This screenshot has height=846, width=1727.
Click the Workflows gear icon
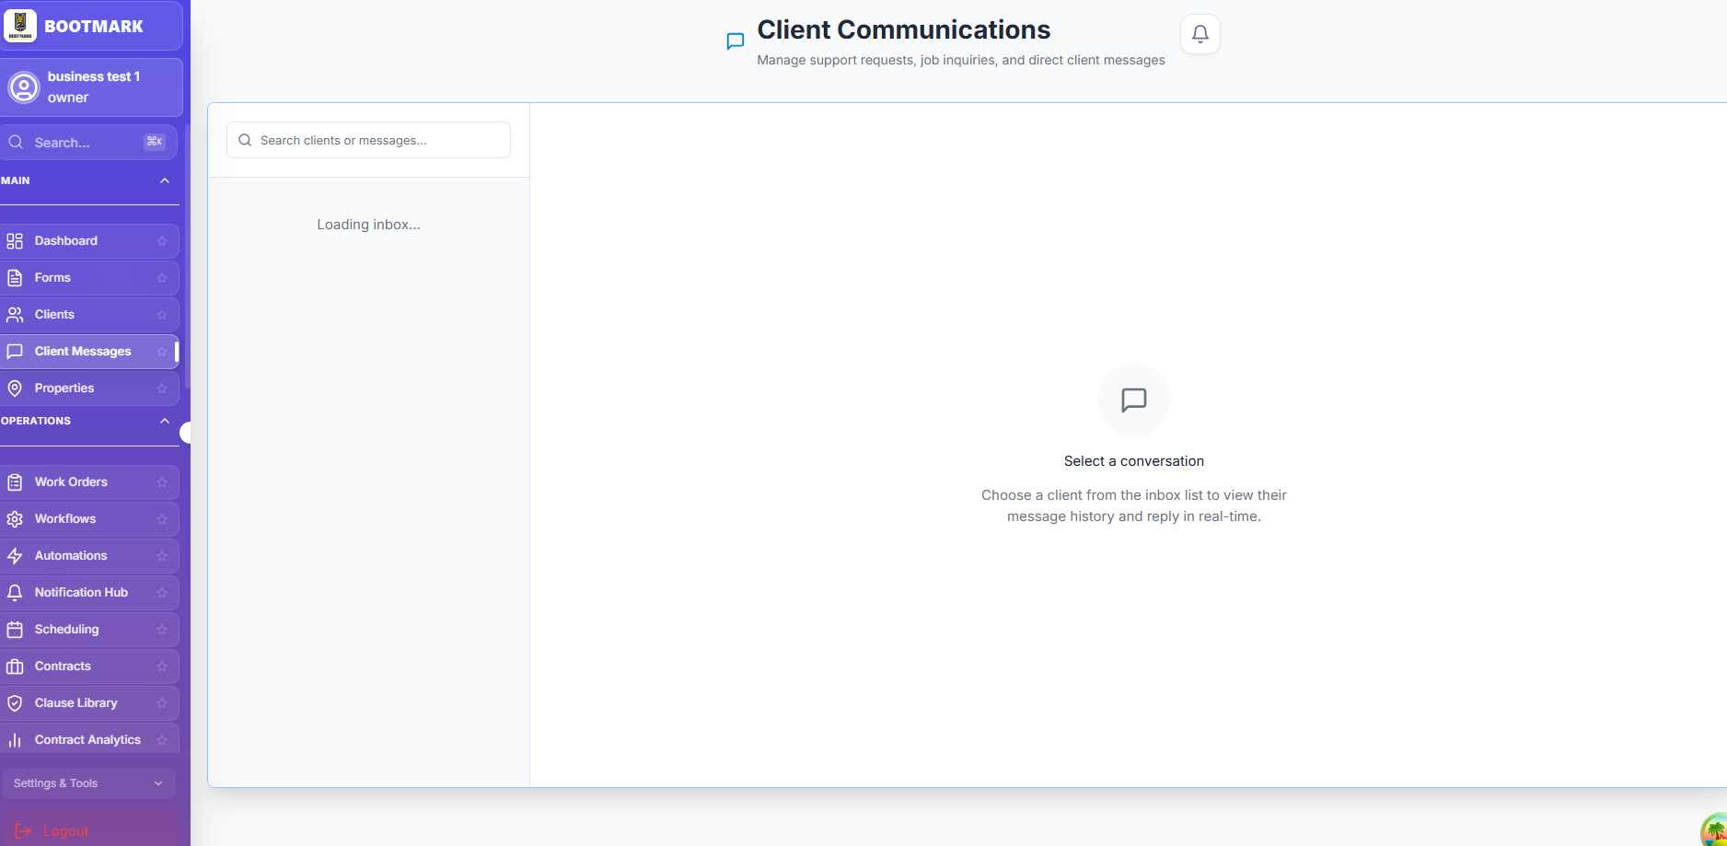coord(15,519)
